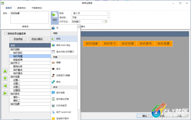Screen dimensions: 191x120
Task: Switch to the 子菜单样式 tab
Action: pyautogui.click(x=37, y=8)
